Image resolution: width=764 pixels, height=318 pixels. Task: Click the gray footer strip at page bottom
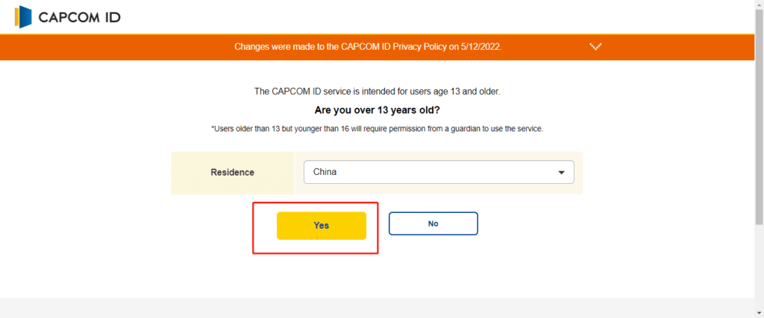tap(377, 308)
